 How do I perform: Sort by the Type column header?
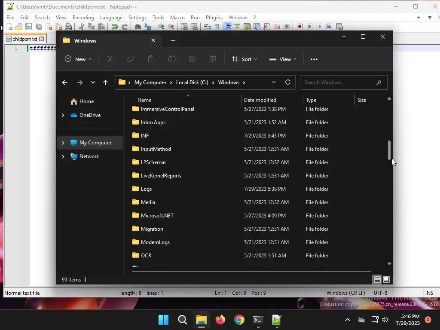[311, 100]
